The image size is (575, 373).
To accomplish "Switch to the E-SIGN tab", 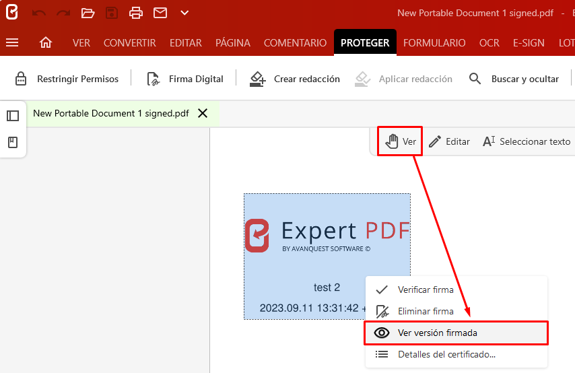I will 529,43.
